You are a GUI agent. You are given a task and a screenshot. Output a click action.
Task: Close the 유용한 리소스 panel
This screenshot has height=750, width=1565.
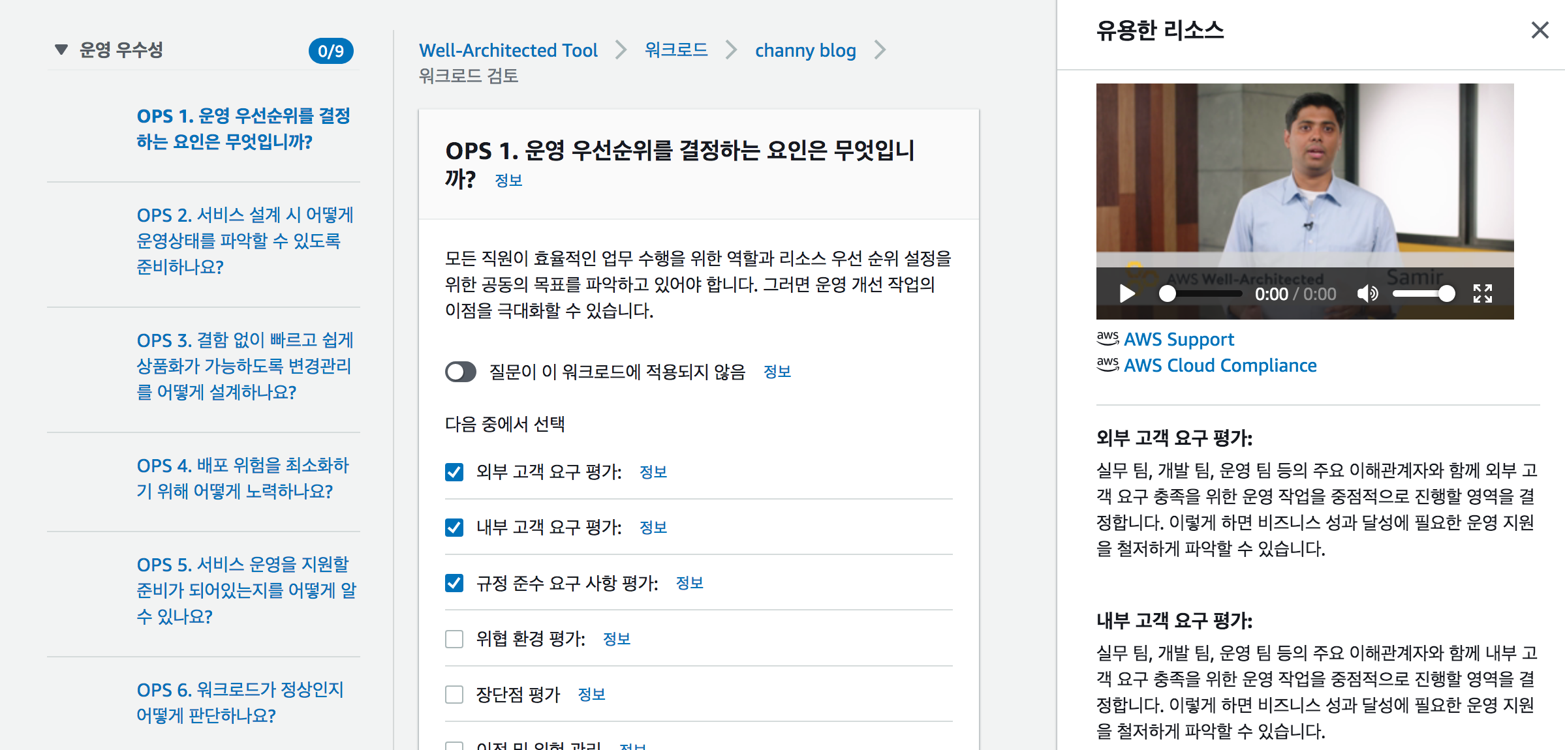click(x=1540, y=30)
